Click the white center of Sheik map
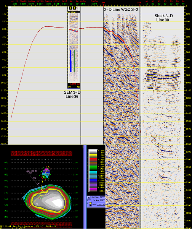 [58, 202]
